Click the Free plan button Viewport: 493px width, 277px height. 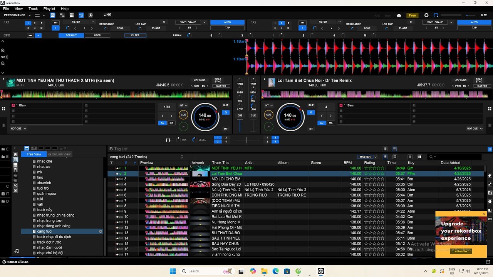413,15
